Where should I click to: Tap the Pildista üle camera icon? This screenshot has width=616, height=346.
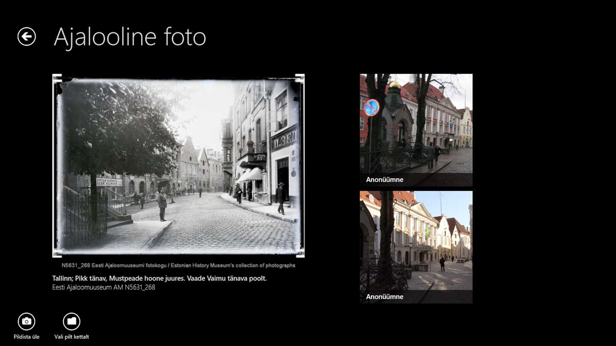(x=27, y=321)
